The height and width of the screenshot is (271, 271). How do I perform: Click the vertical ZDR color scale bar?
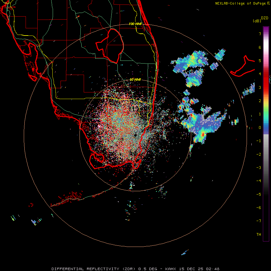point(266,134)
